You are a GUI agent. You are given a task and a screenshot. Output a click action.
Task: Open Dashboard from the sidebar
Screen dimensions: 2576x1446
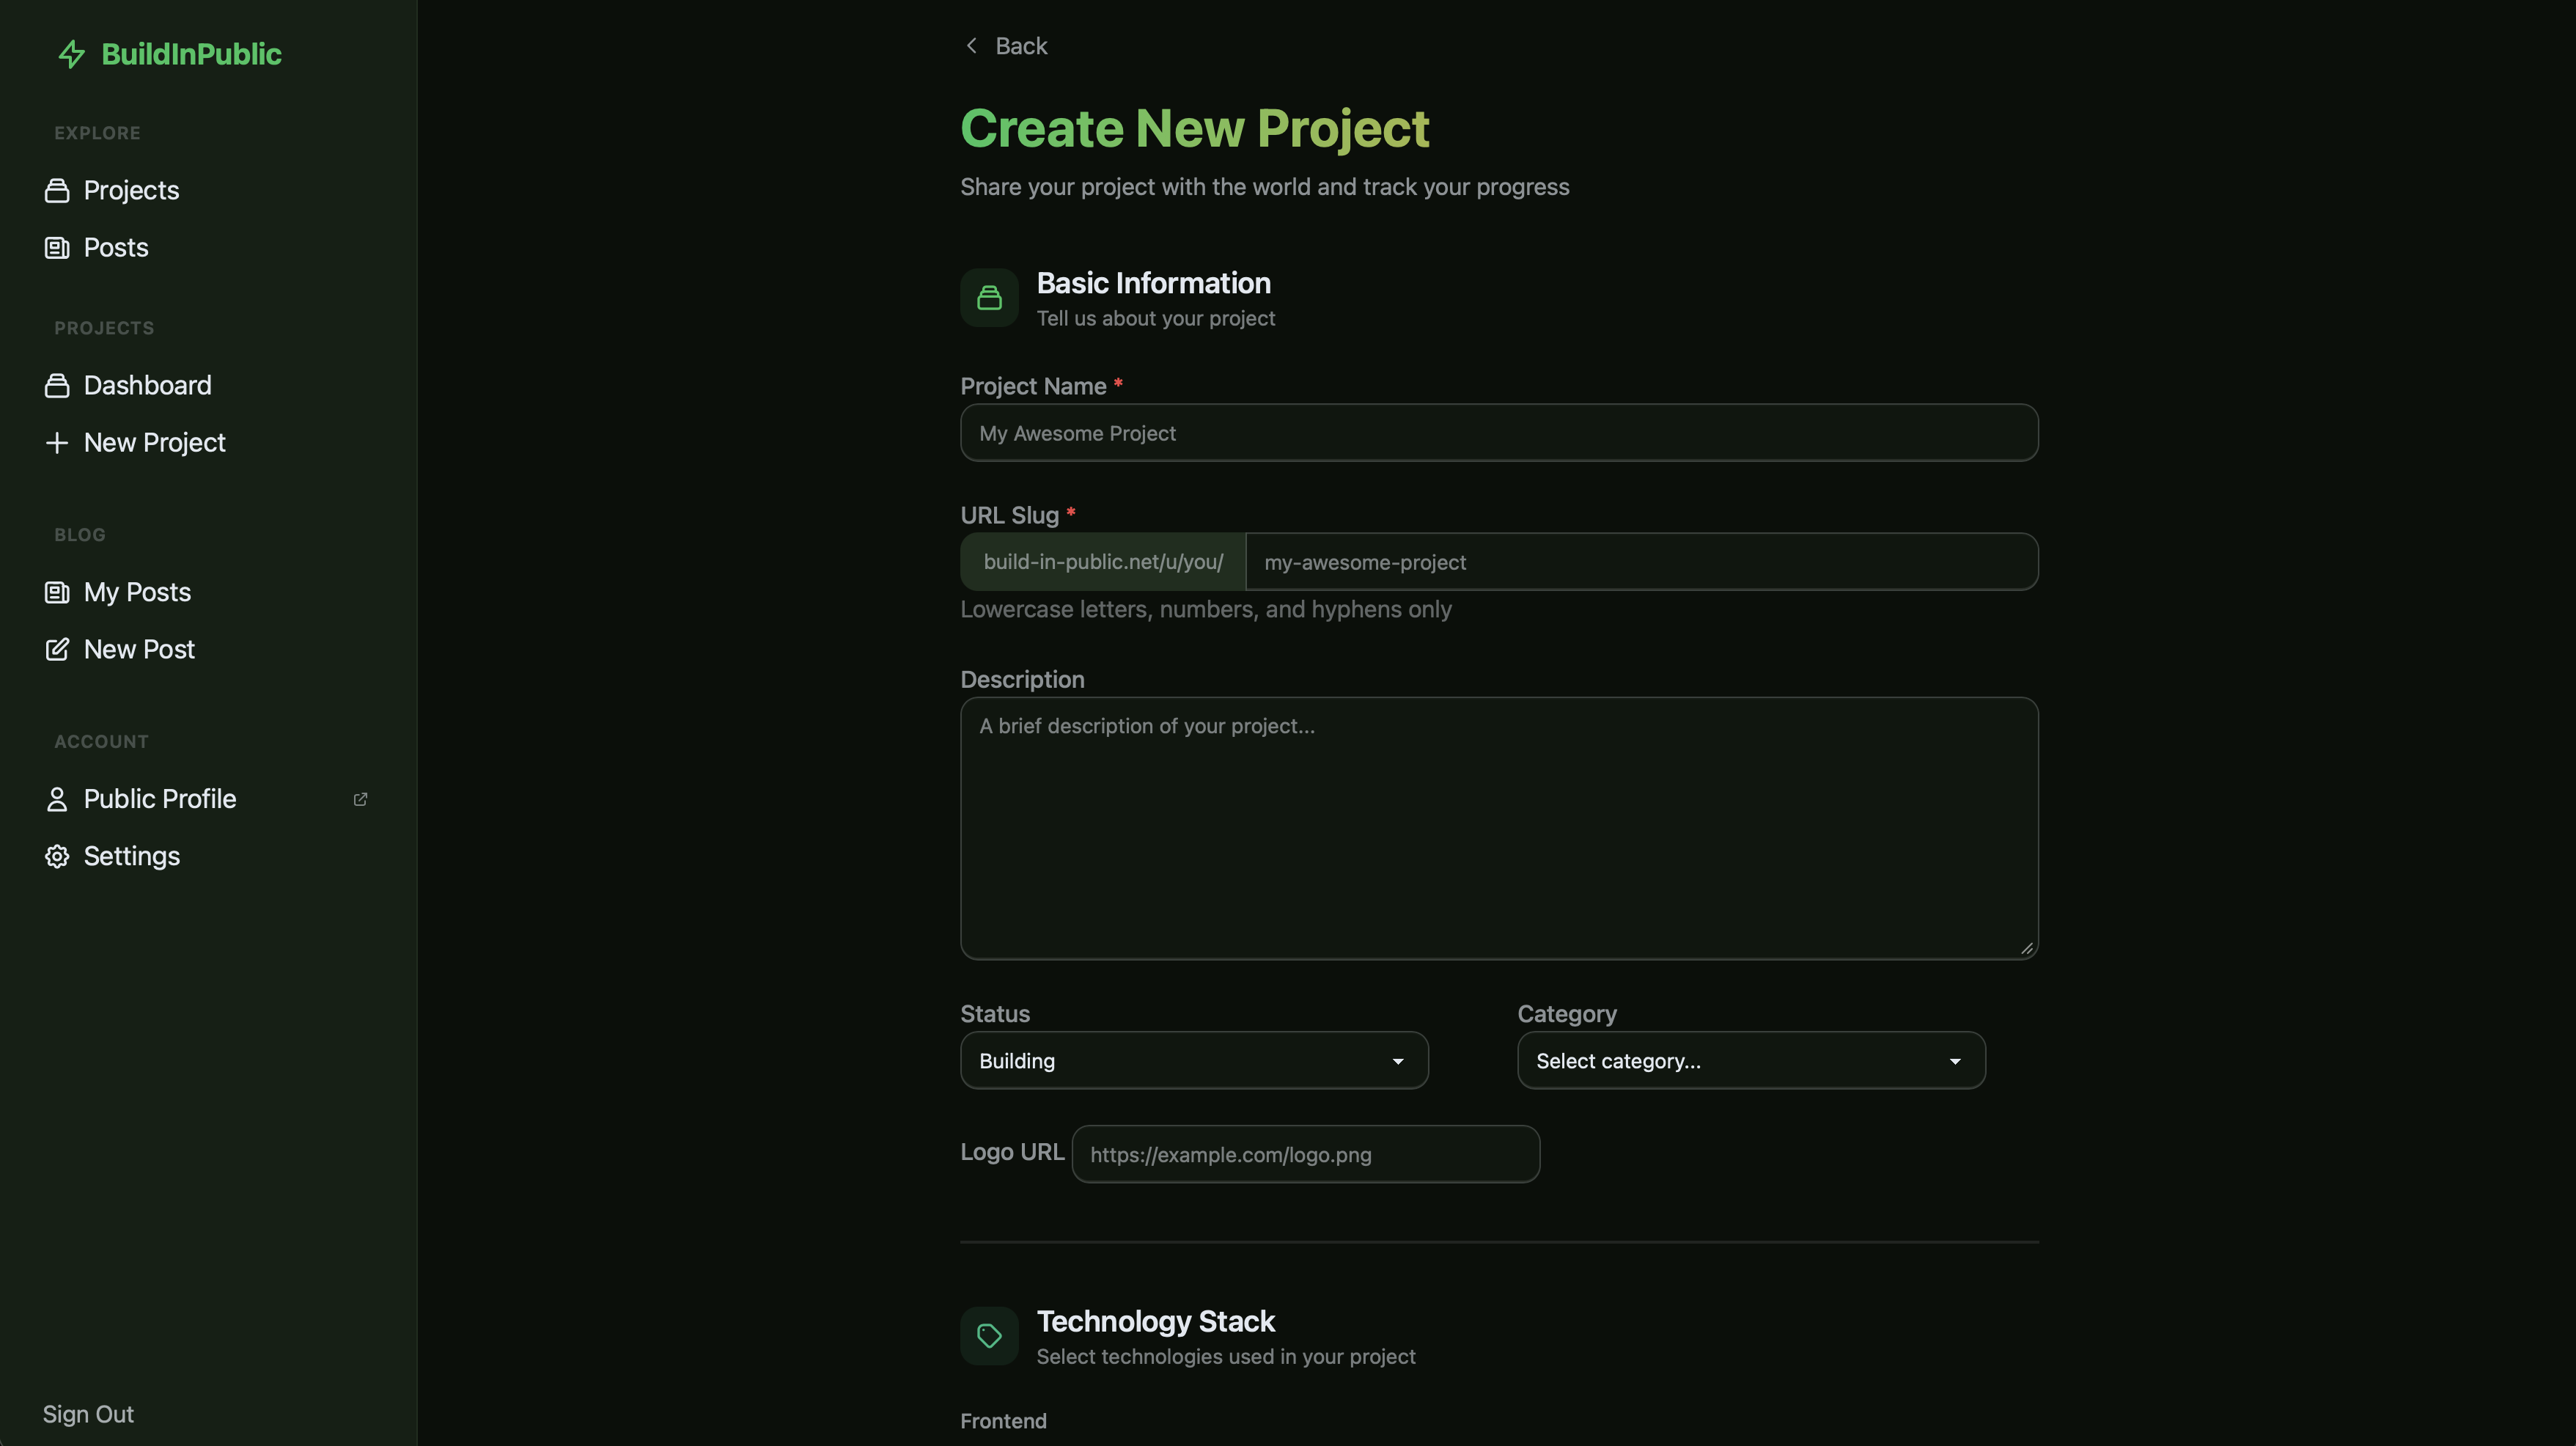coord(147,386)
